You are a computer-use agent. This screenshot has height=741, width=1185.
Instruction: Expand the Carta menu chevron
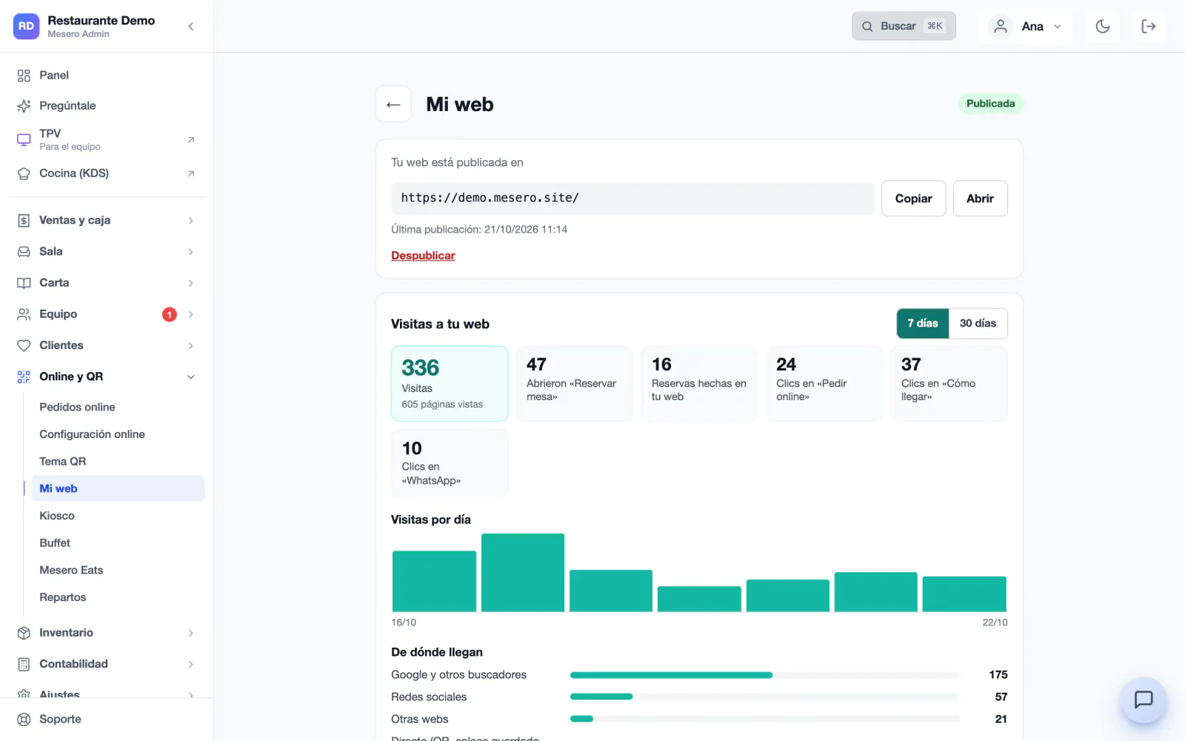[191, 283]
